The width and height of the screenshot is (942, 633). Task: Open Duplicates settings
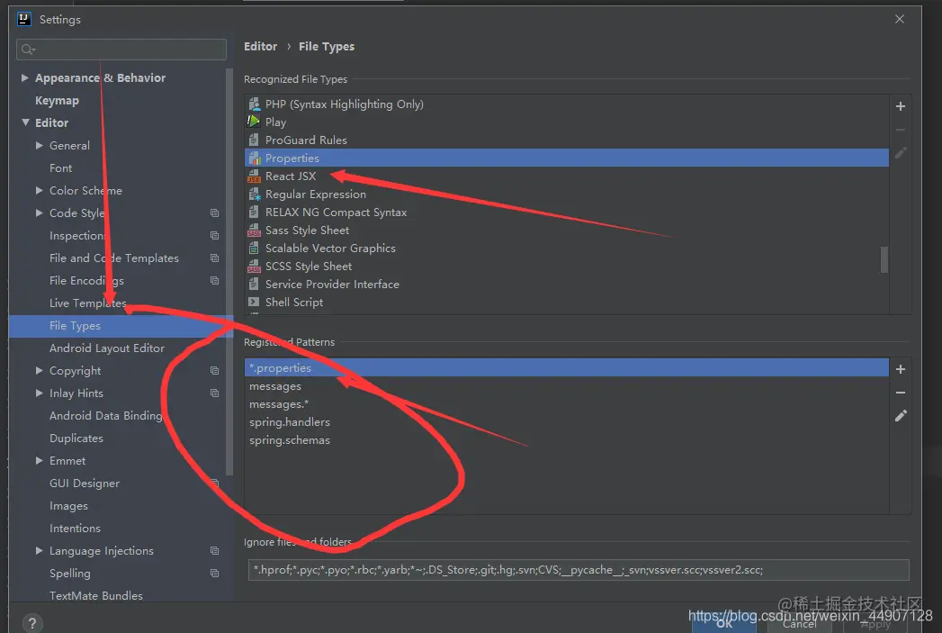(x=76, y=439)
